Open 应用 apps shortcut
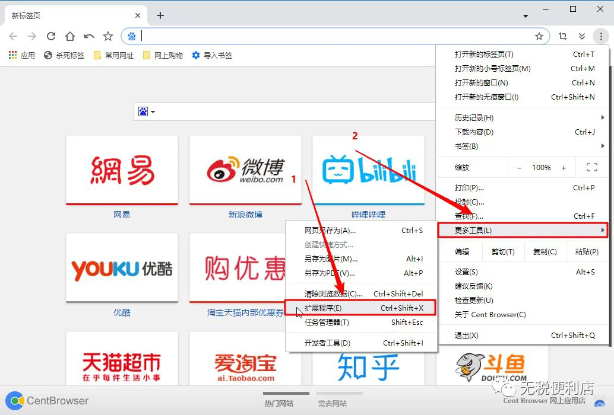The image size is (614, 415). pyautogui.click(x=22, y=55)
